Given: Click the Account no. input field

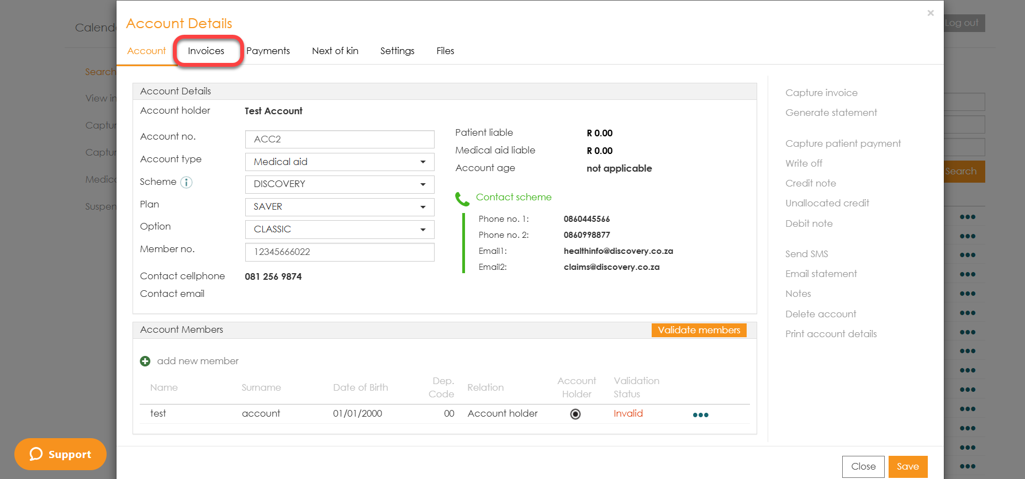Looking at the screenshot, I should click(339, 140).
